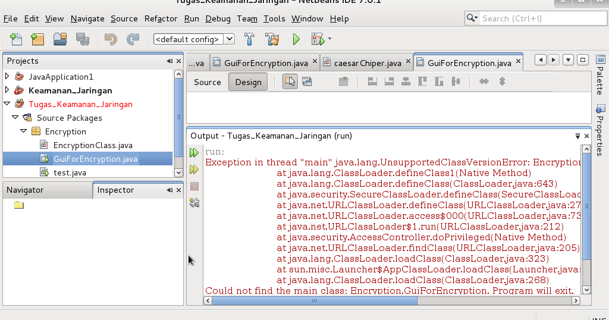This screenshot has width=609, height=320.
Task: Toggle Change Horizontal Resizability
Action: (x=484, y=81)
